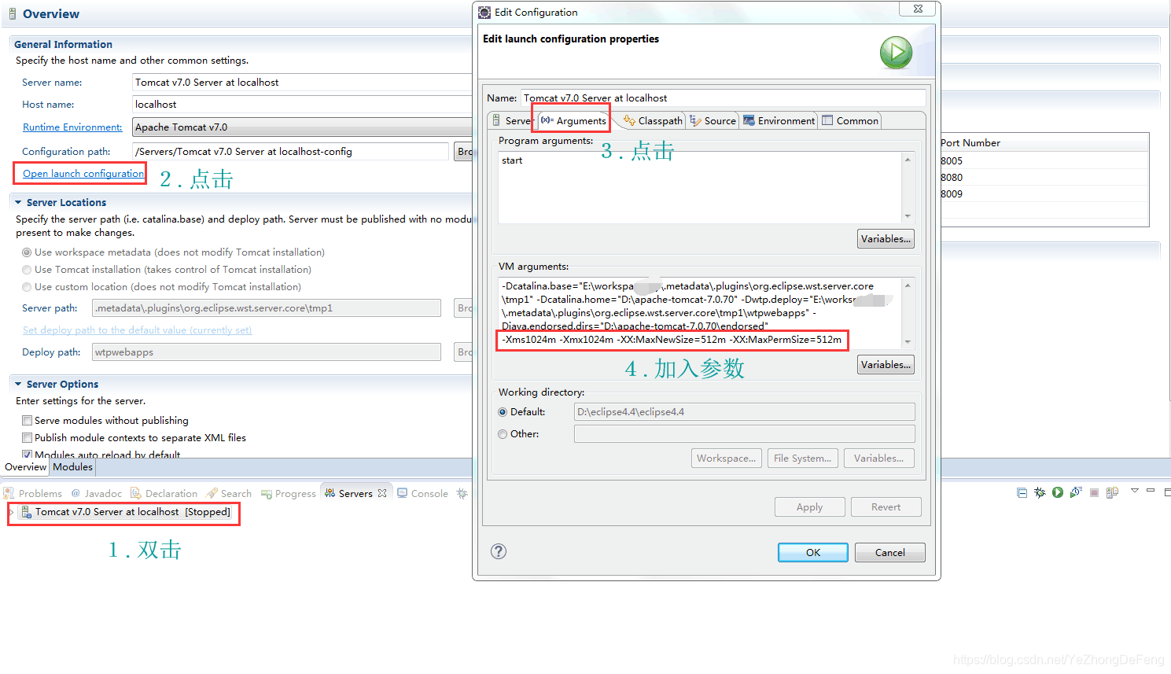This screenshot has width=1171, height=674.
Task: Toggle Modules auto reload by default checkbox
Action: pos(28,455)
